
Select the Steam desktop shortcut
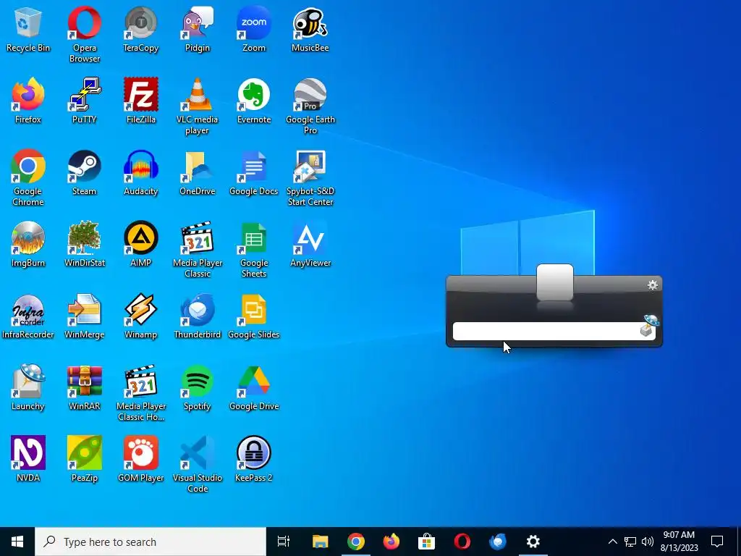pos(85,172)
